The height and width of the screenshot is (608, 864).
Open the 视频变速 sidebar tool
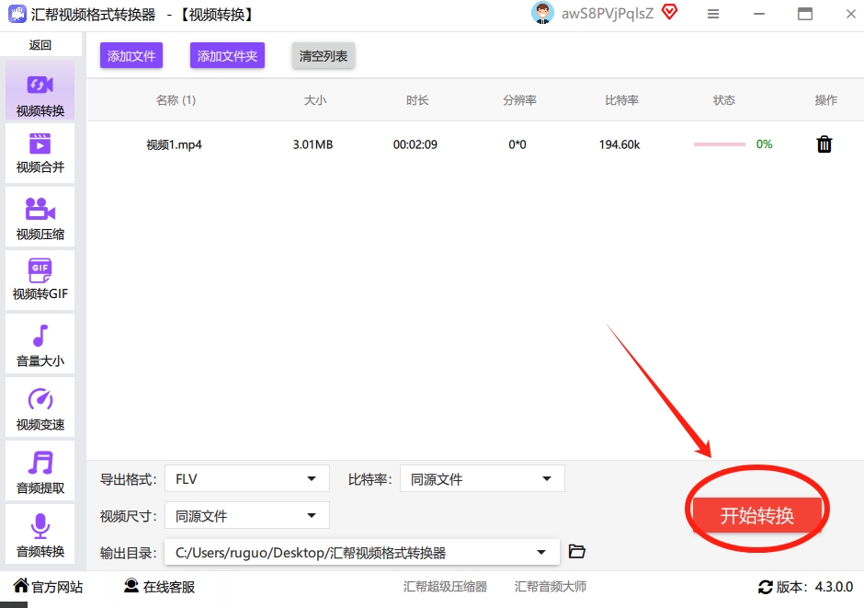[x=40, y=407]
